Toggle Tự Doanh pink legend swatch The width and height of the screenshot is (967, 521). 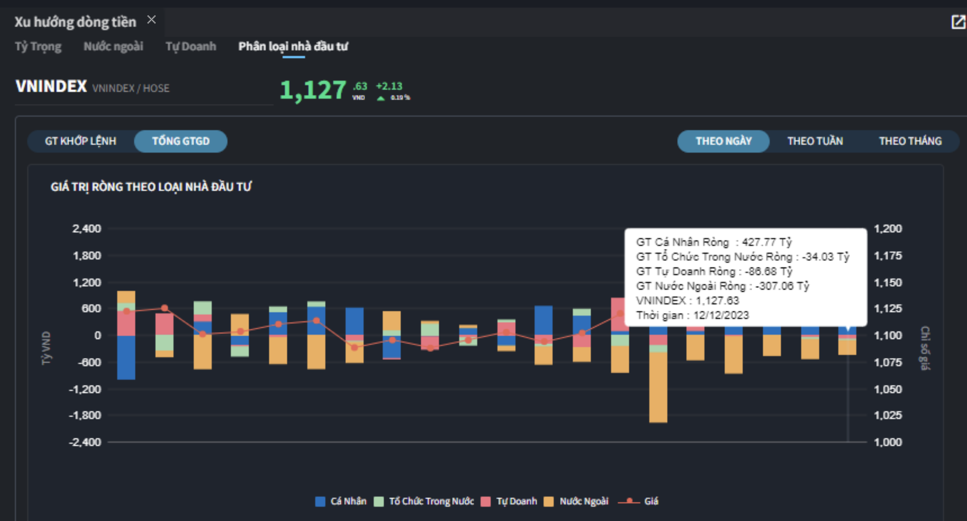(486, 501)
